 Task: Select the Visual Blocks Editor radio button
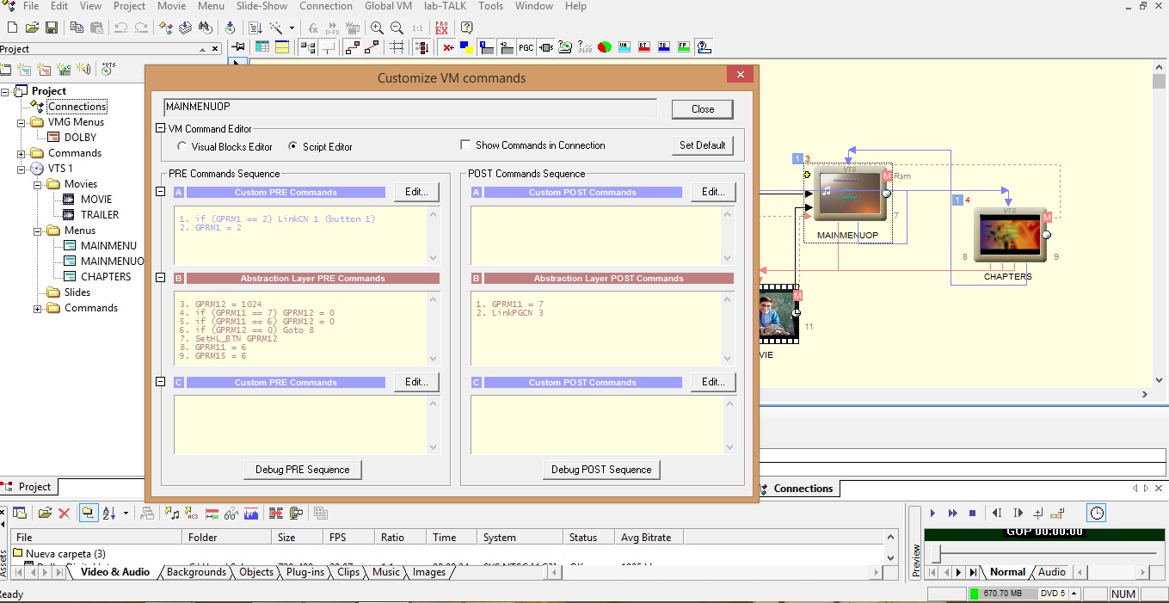point(182,146)
